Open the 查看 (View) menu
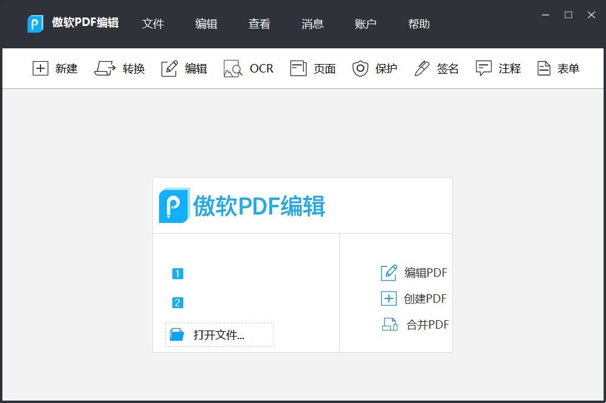Image resolution: width=606 pixels, height=403 pixels. click(259, 24)
